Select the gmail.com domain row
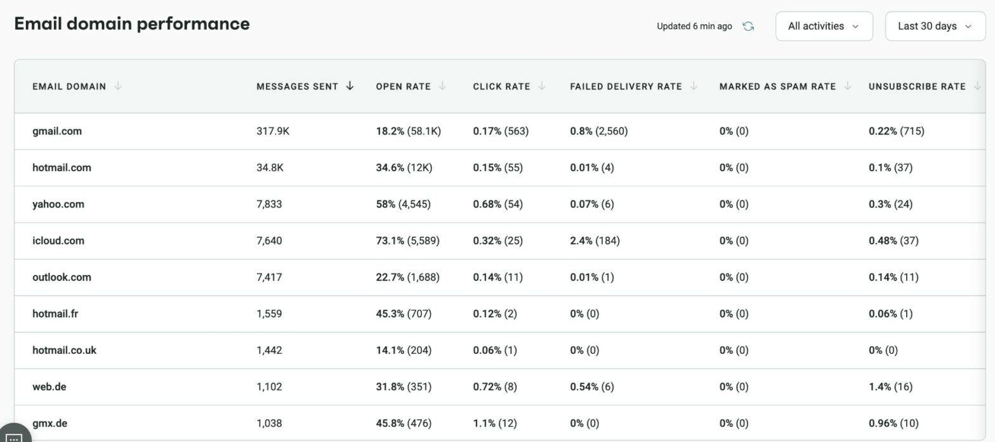This screenshot has width=995, height=442. coord(499,131)
